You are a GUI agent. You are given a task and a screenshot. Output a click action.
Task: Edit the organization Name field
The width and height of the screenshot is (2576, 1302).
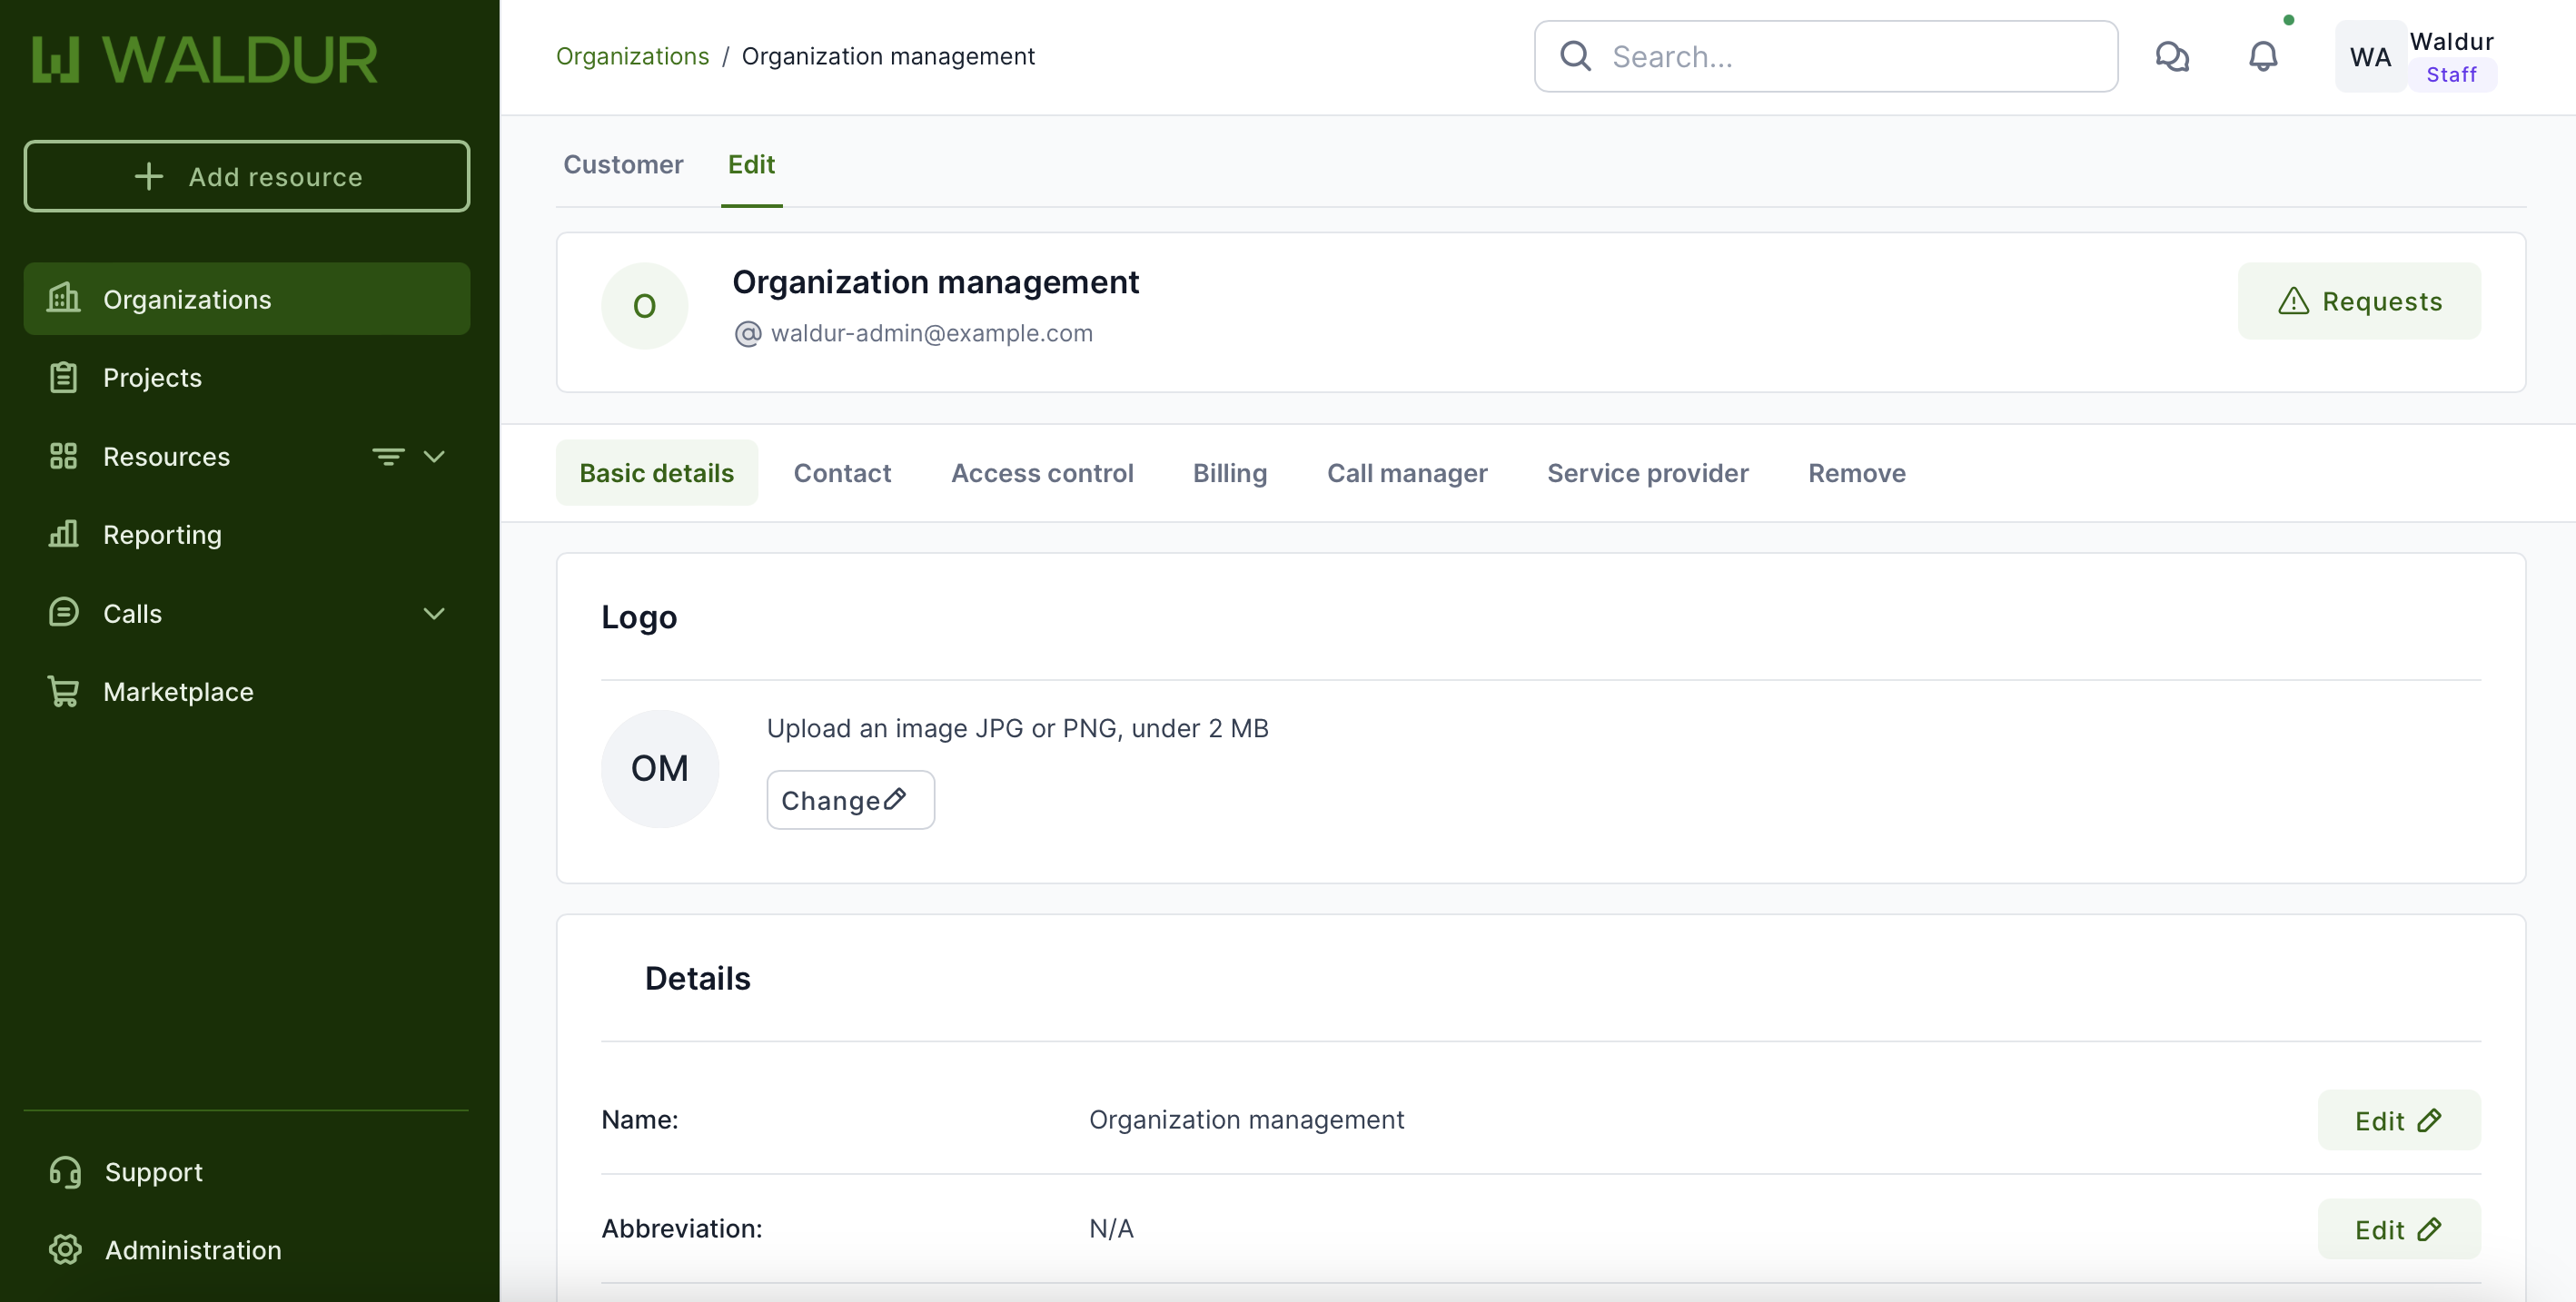click(2398, 1120)
